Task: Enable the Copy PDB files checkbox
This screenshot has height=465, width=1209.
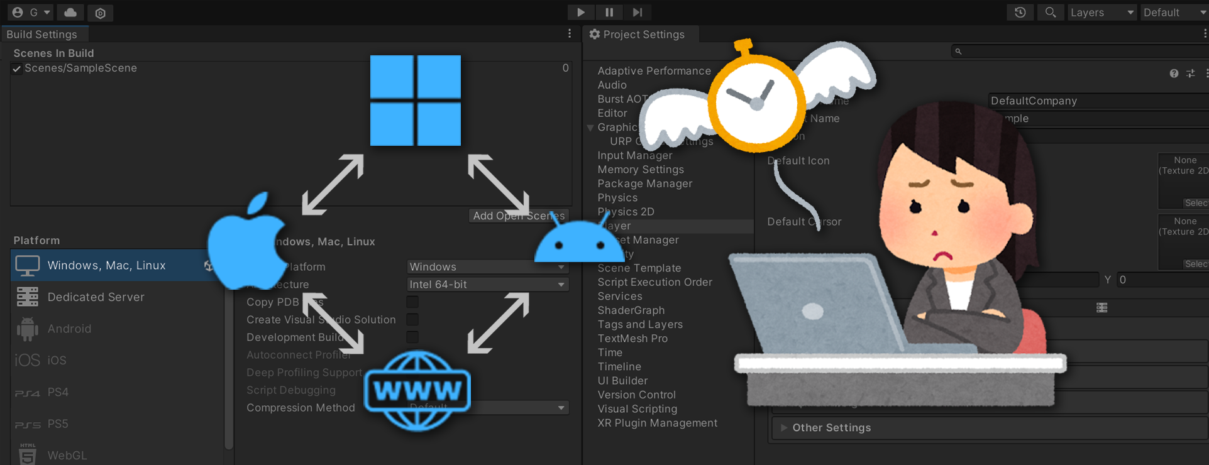Action: [x=412, y=302]
